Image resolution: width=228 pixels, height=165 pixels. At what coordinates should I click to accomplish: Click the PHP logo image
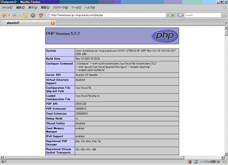tap(165, 36)
